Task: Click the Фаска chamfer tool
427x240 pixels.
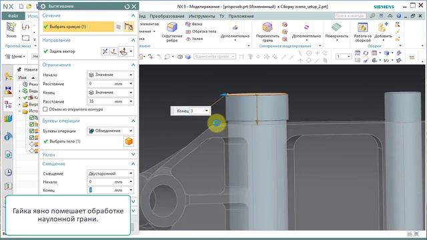Action: [194, 24]
